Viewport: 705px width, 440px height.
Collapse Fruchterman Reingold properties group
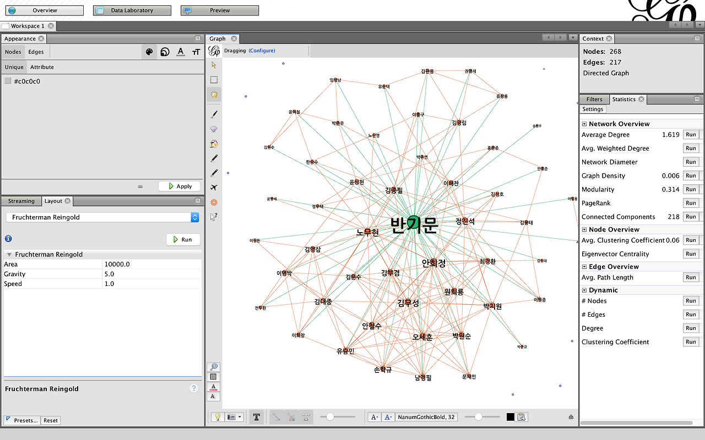[x=9, y=255]
